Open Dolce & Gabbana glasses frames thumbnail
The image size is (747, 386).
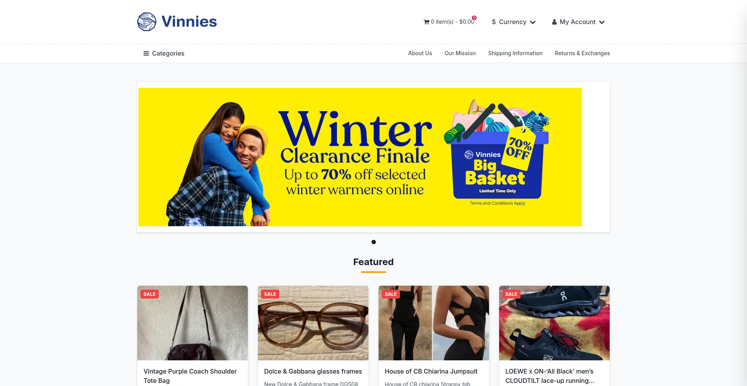point(313,323)
